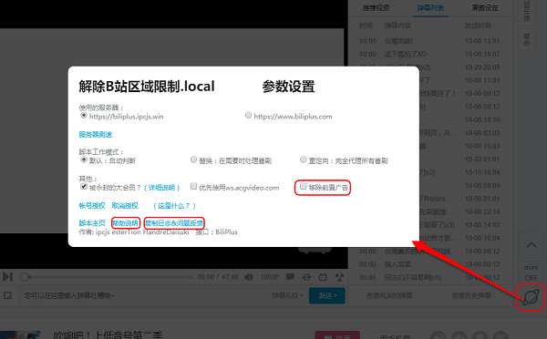Toggle danmaku display icon in player controls
Image resolution: width=547 pixels, height=339 pixels.
(x=290, y=277)
